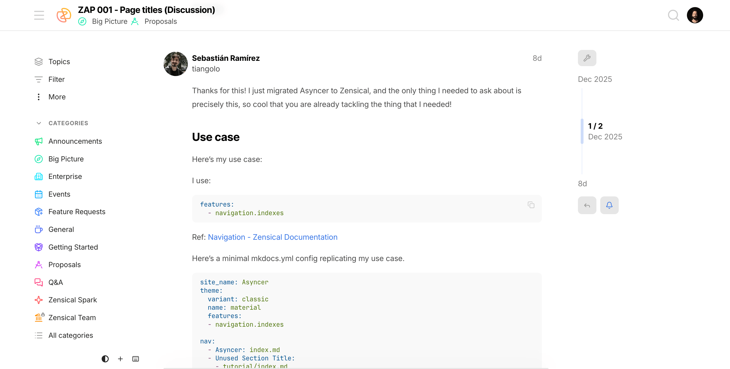Click the plus icon in sidebar footer

tap(120, 359)
